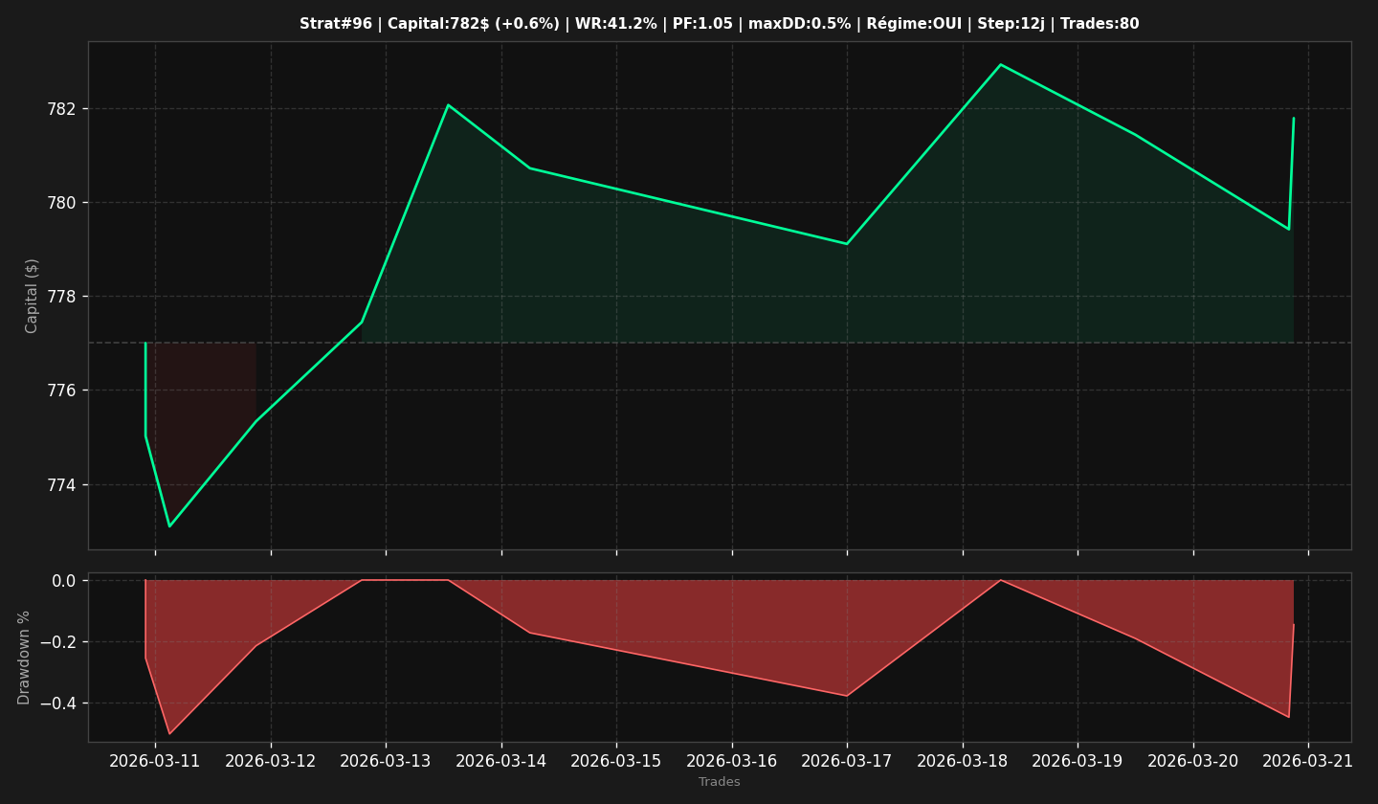1378x804 pixels.
Task: Click the chart title starting with Strat#96
Action: [719, 24]
